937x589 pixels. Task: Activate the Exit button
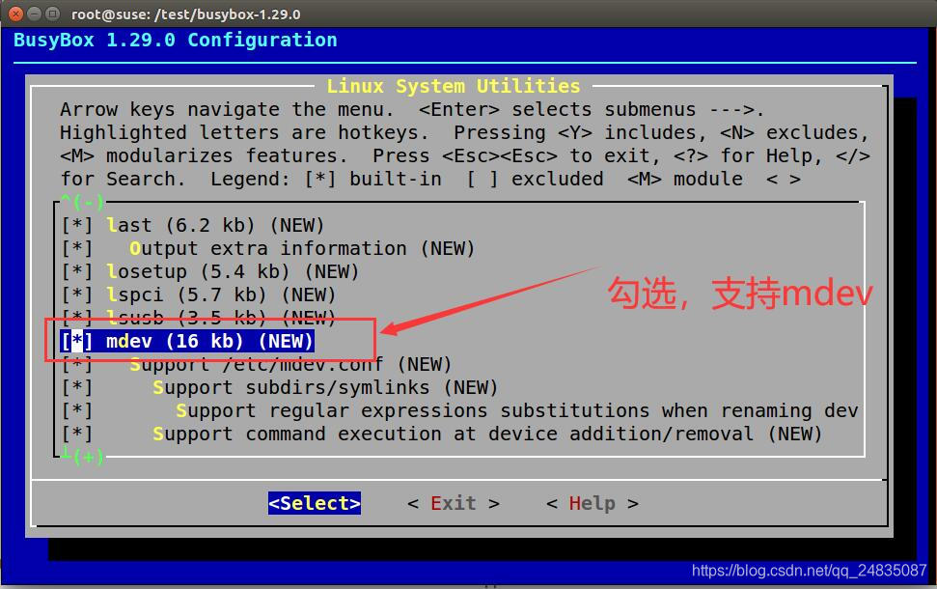click(x=452, y=502)
